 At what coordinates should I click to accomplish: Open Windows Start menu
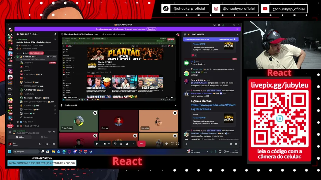(x=10, y=151)
